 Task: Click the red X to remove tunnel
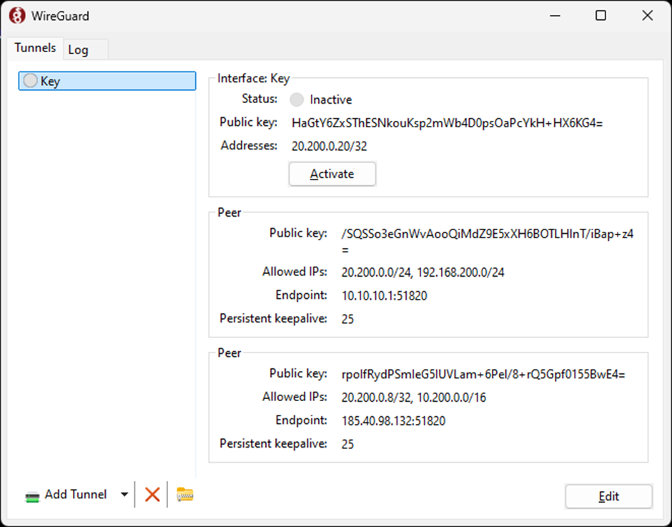tap(152, 494)
